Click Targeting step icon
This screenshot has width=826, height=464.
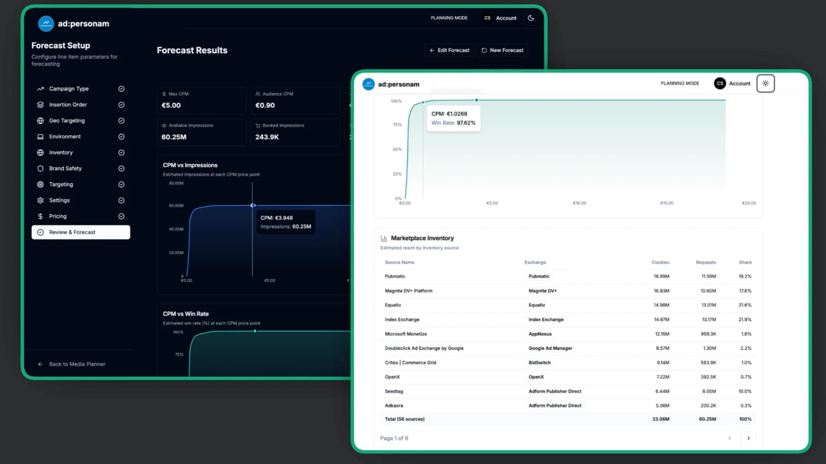(40, 184)
